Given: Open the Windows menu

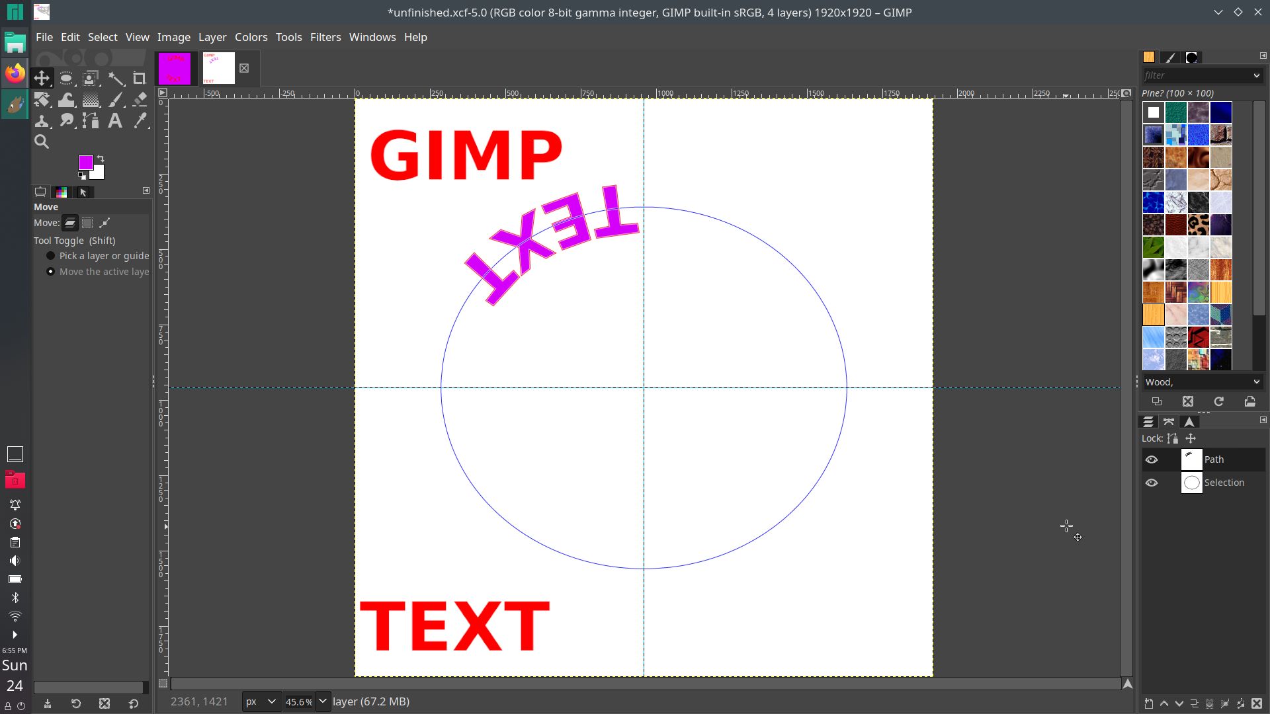Looking at the screenshot, I should 372,37.
